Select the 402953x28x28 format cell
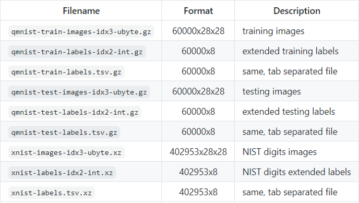 [198, 152]
